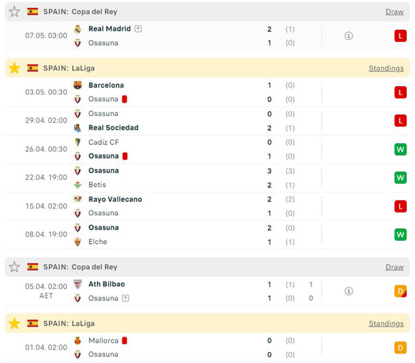This screenshot has width=415, height=363.
Task: Open the second Copa del Rey Draw link
Action: [394, 267]
